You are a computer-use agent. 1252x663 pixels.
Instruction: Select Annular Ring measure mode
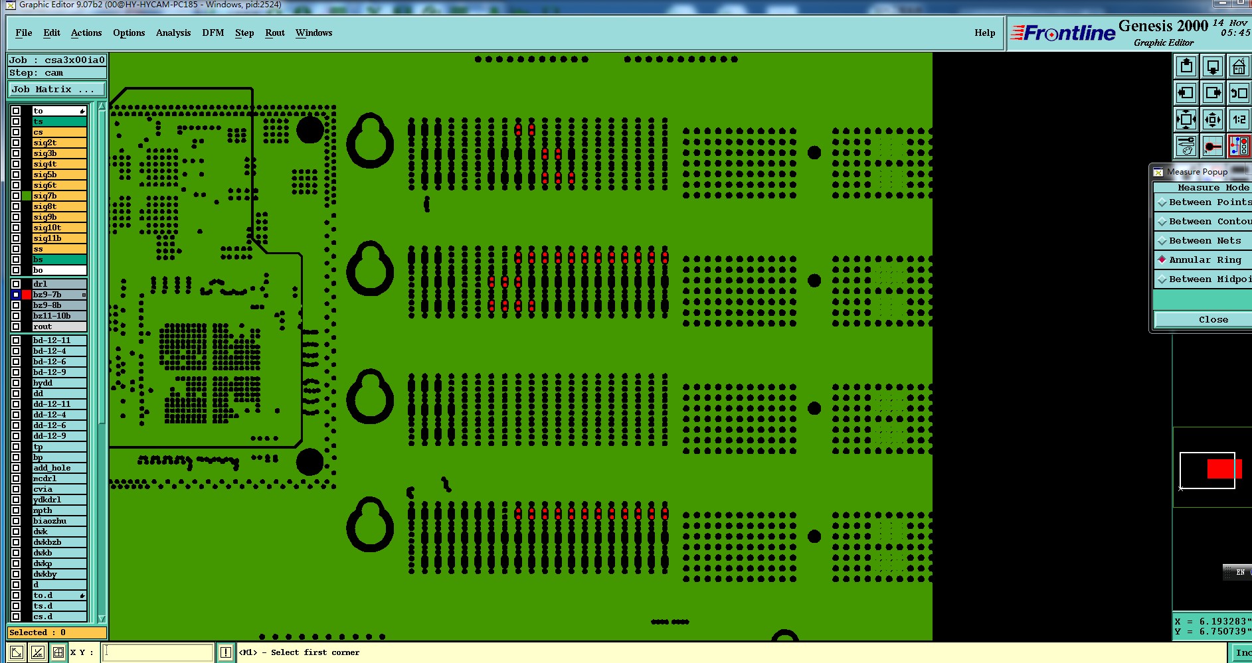[1204, 260]
